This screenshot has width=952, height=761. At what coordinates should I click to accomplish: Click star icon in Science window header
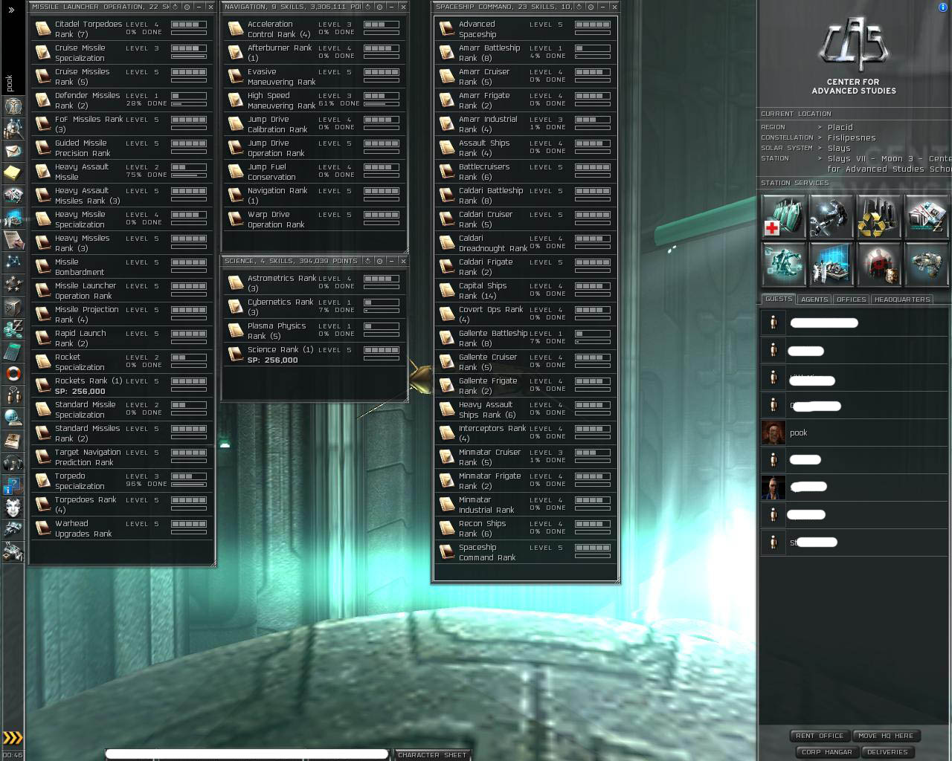click(x=367, y=261)
